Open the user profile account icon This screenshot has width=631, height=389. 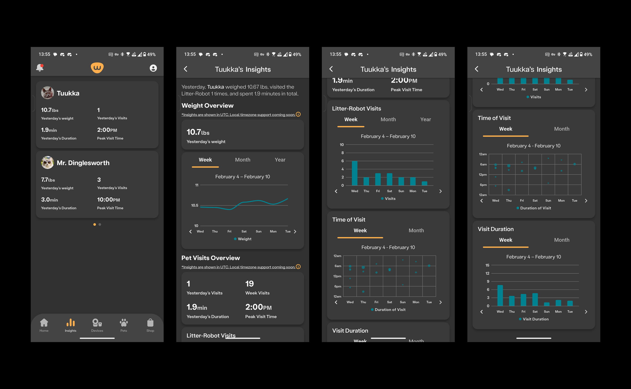(x=153, y=68)
